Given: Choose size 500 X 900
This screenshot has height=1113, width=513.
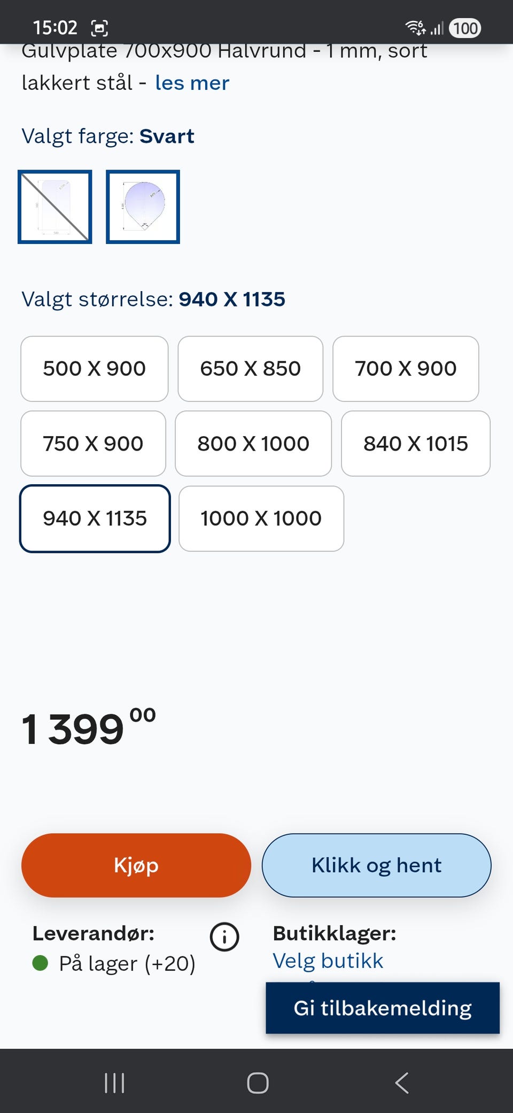Looking at the screenshot, I should pyautogui.click(x=94, y=369).
